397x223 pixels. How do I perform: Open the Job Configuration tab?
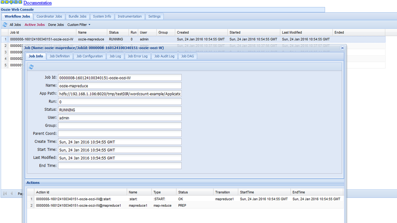(90, 56)
